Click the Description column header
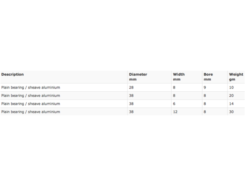The width and height of the screenshot is (245, 185). click(x=12, y=74)
